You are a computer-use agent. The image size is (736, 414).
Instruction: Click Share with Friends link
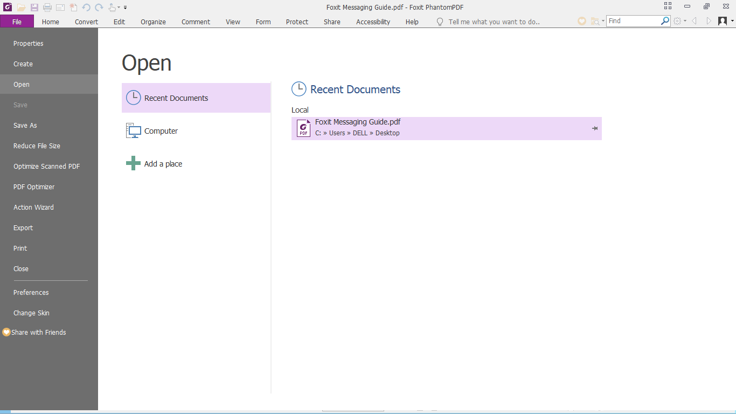39,333
